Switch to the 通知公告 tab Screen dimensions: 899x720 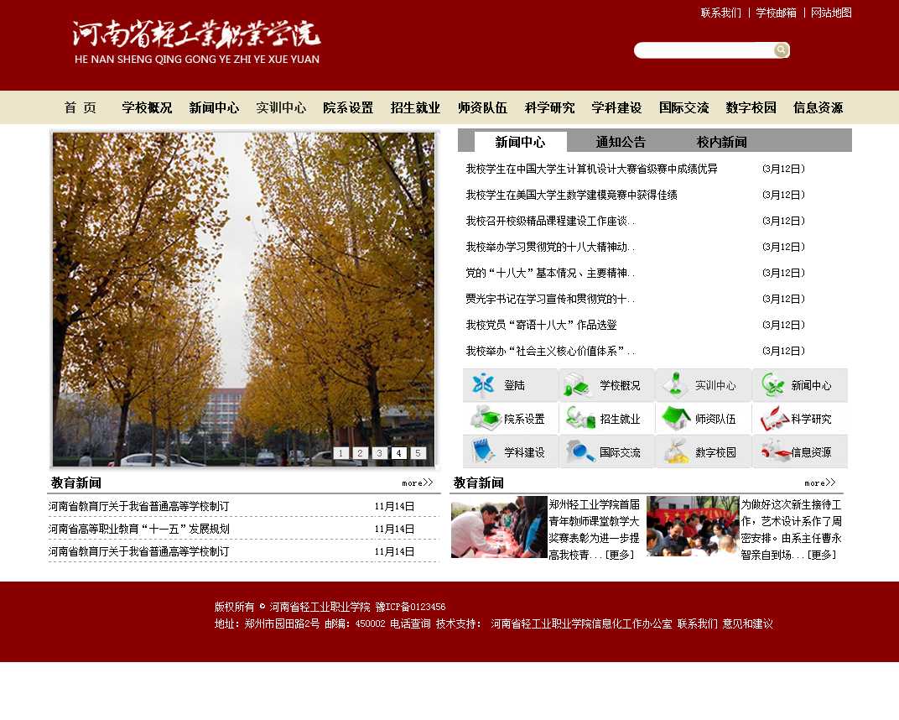(621, 142)
